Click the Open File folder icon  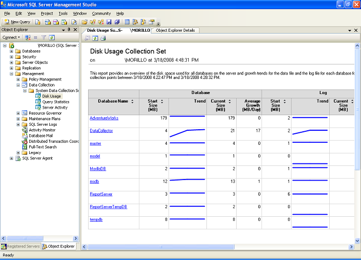point(85,22)
